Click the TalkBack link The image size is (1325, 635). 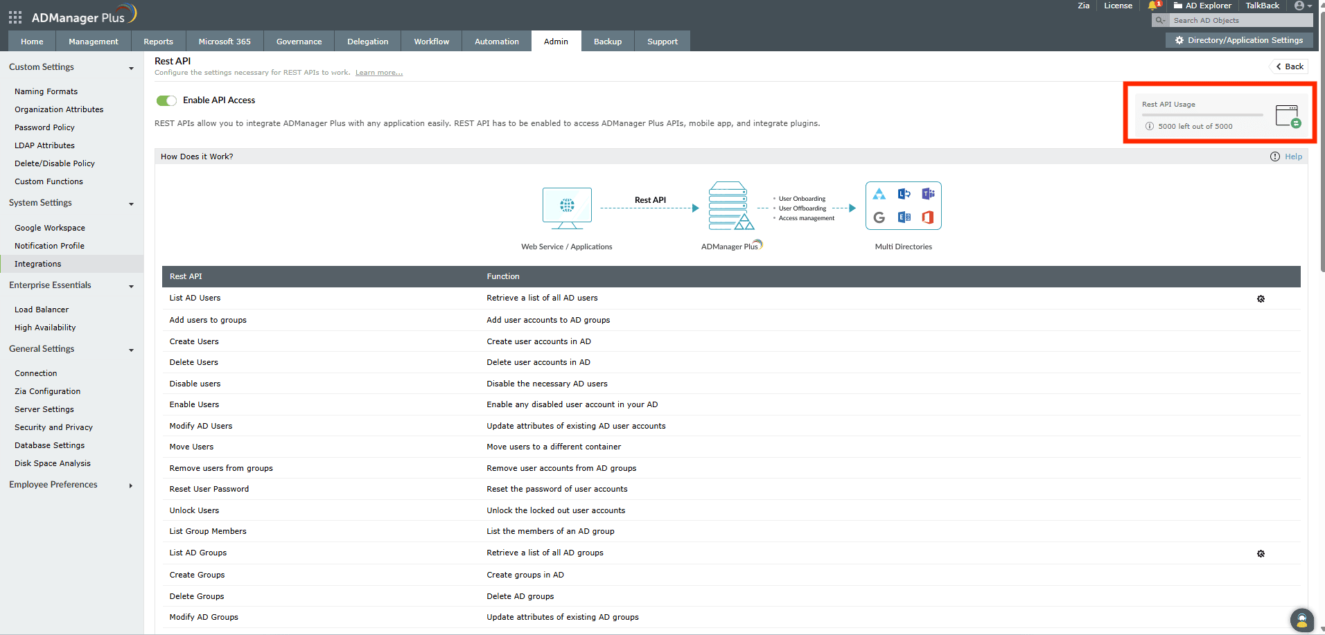[x=1263, y=6]
